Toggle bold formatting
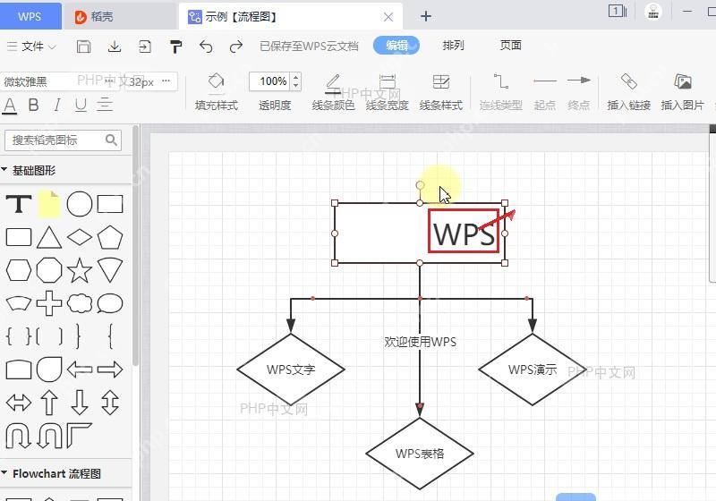The height and width of the screenshot is (501, 716). click(x=33, y=105)
